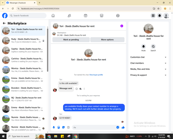Click the 'Is this still available?' message
This screenshot has width=173, height=139.
[x=69, y=83]
